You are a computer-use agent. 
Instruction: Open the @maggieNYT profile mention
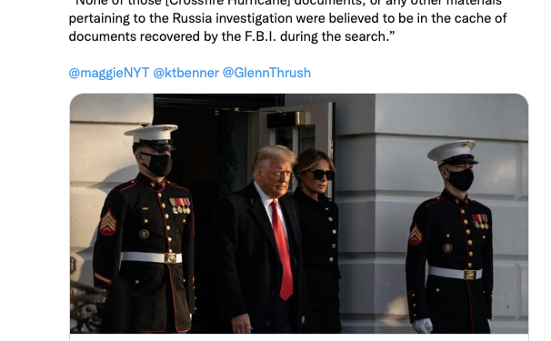click(109, 73)
